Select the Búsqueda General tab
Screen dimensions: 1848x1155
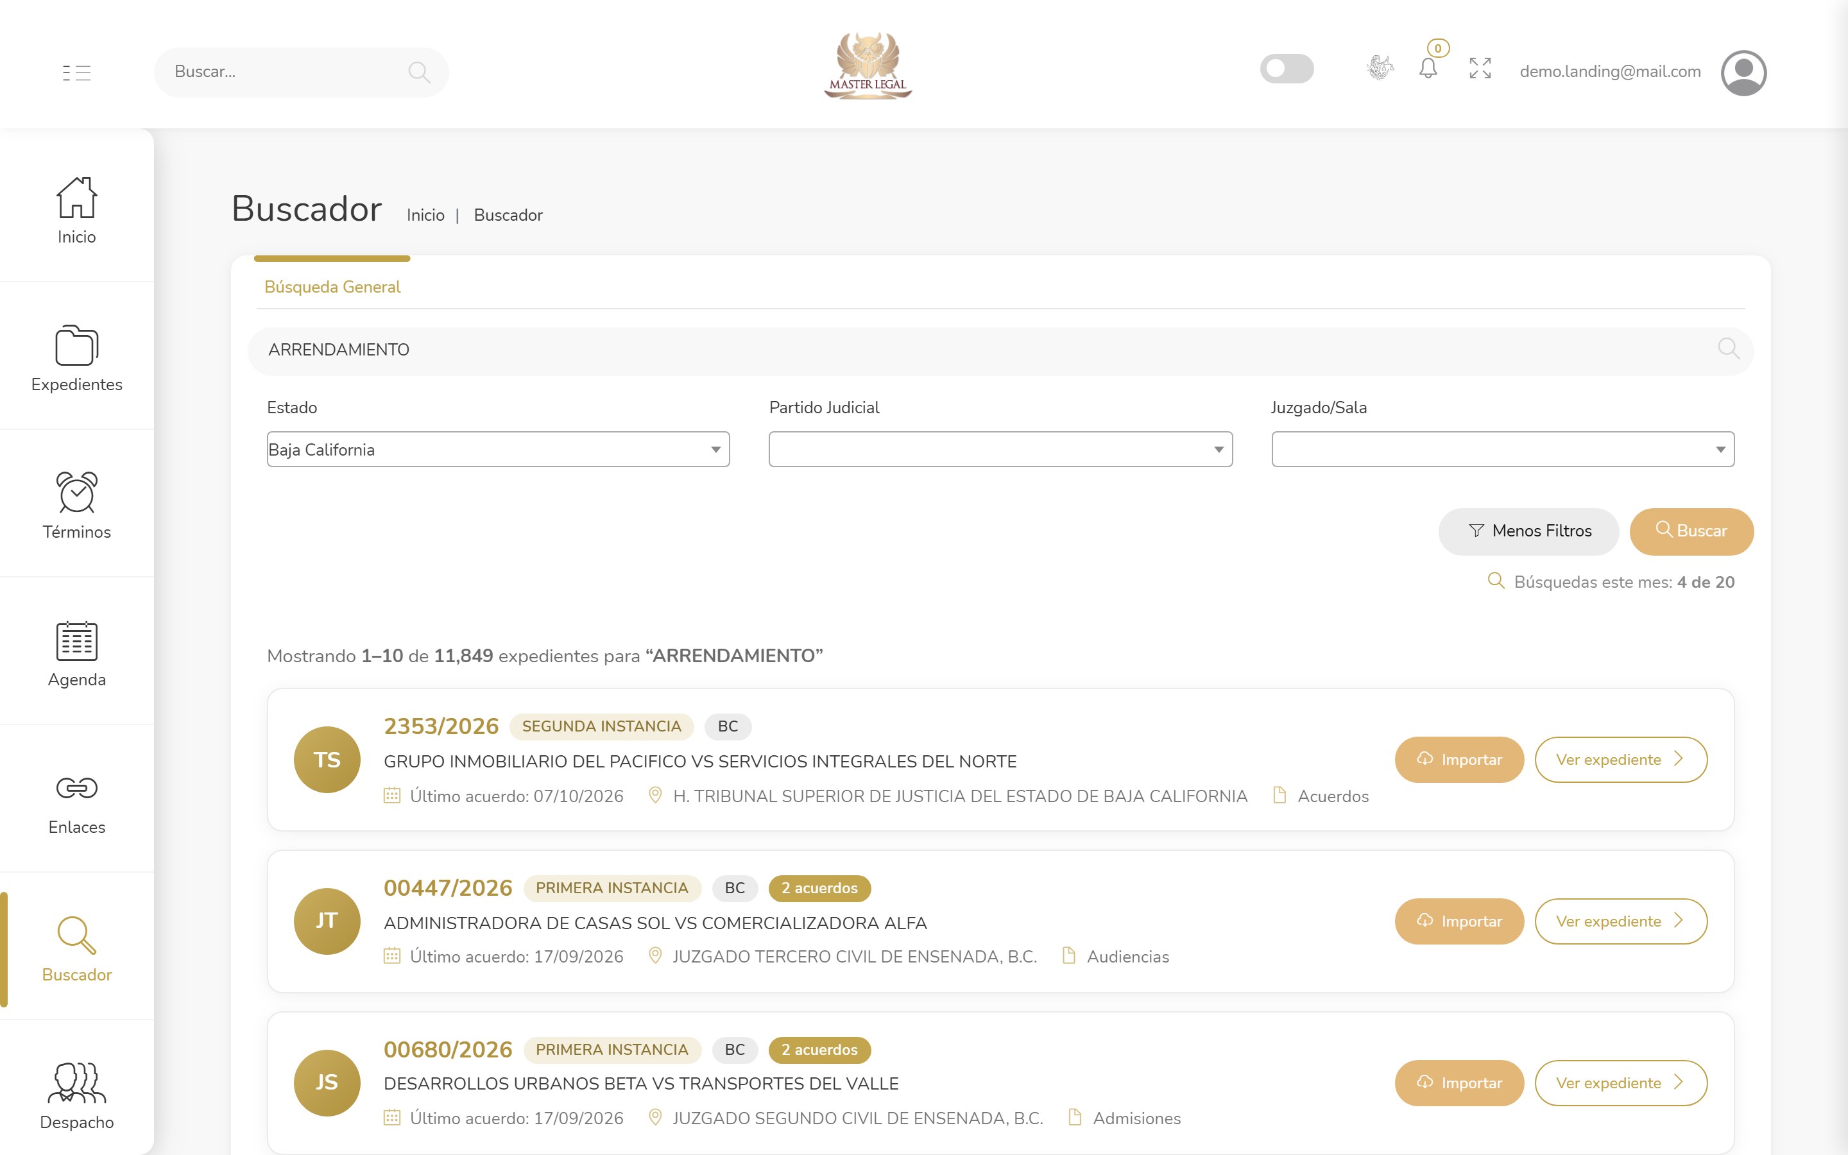332,286
